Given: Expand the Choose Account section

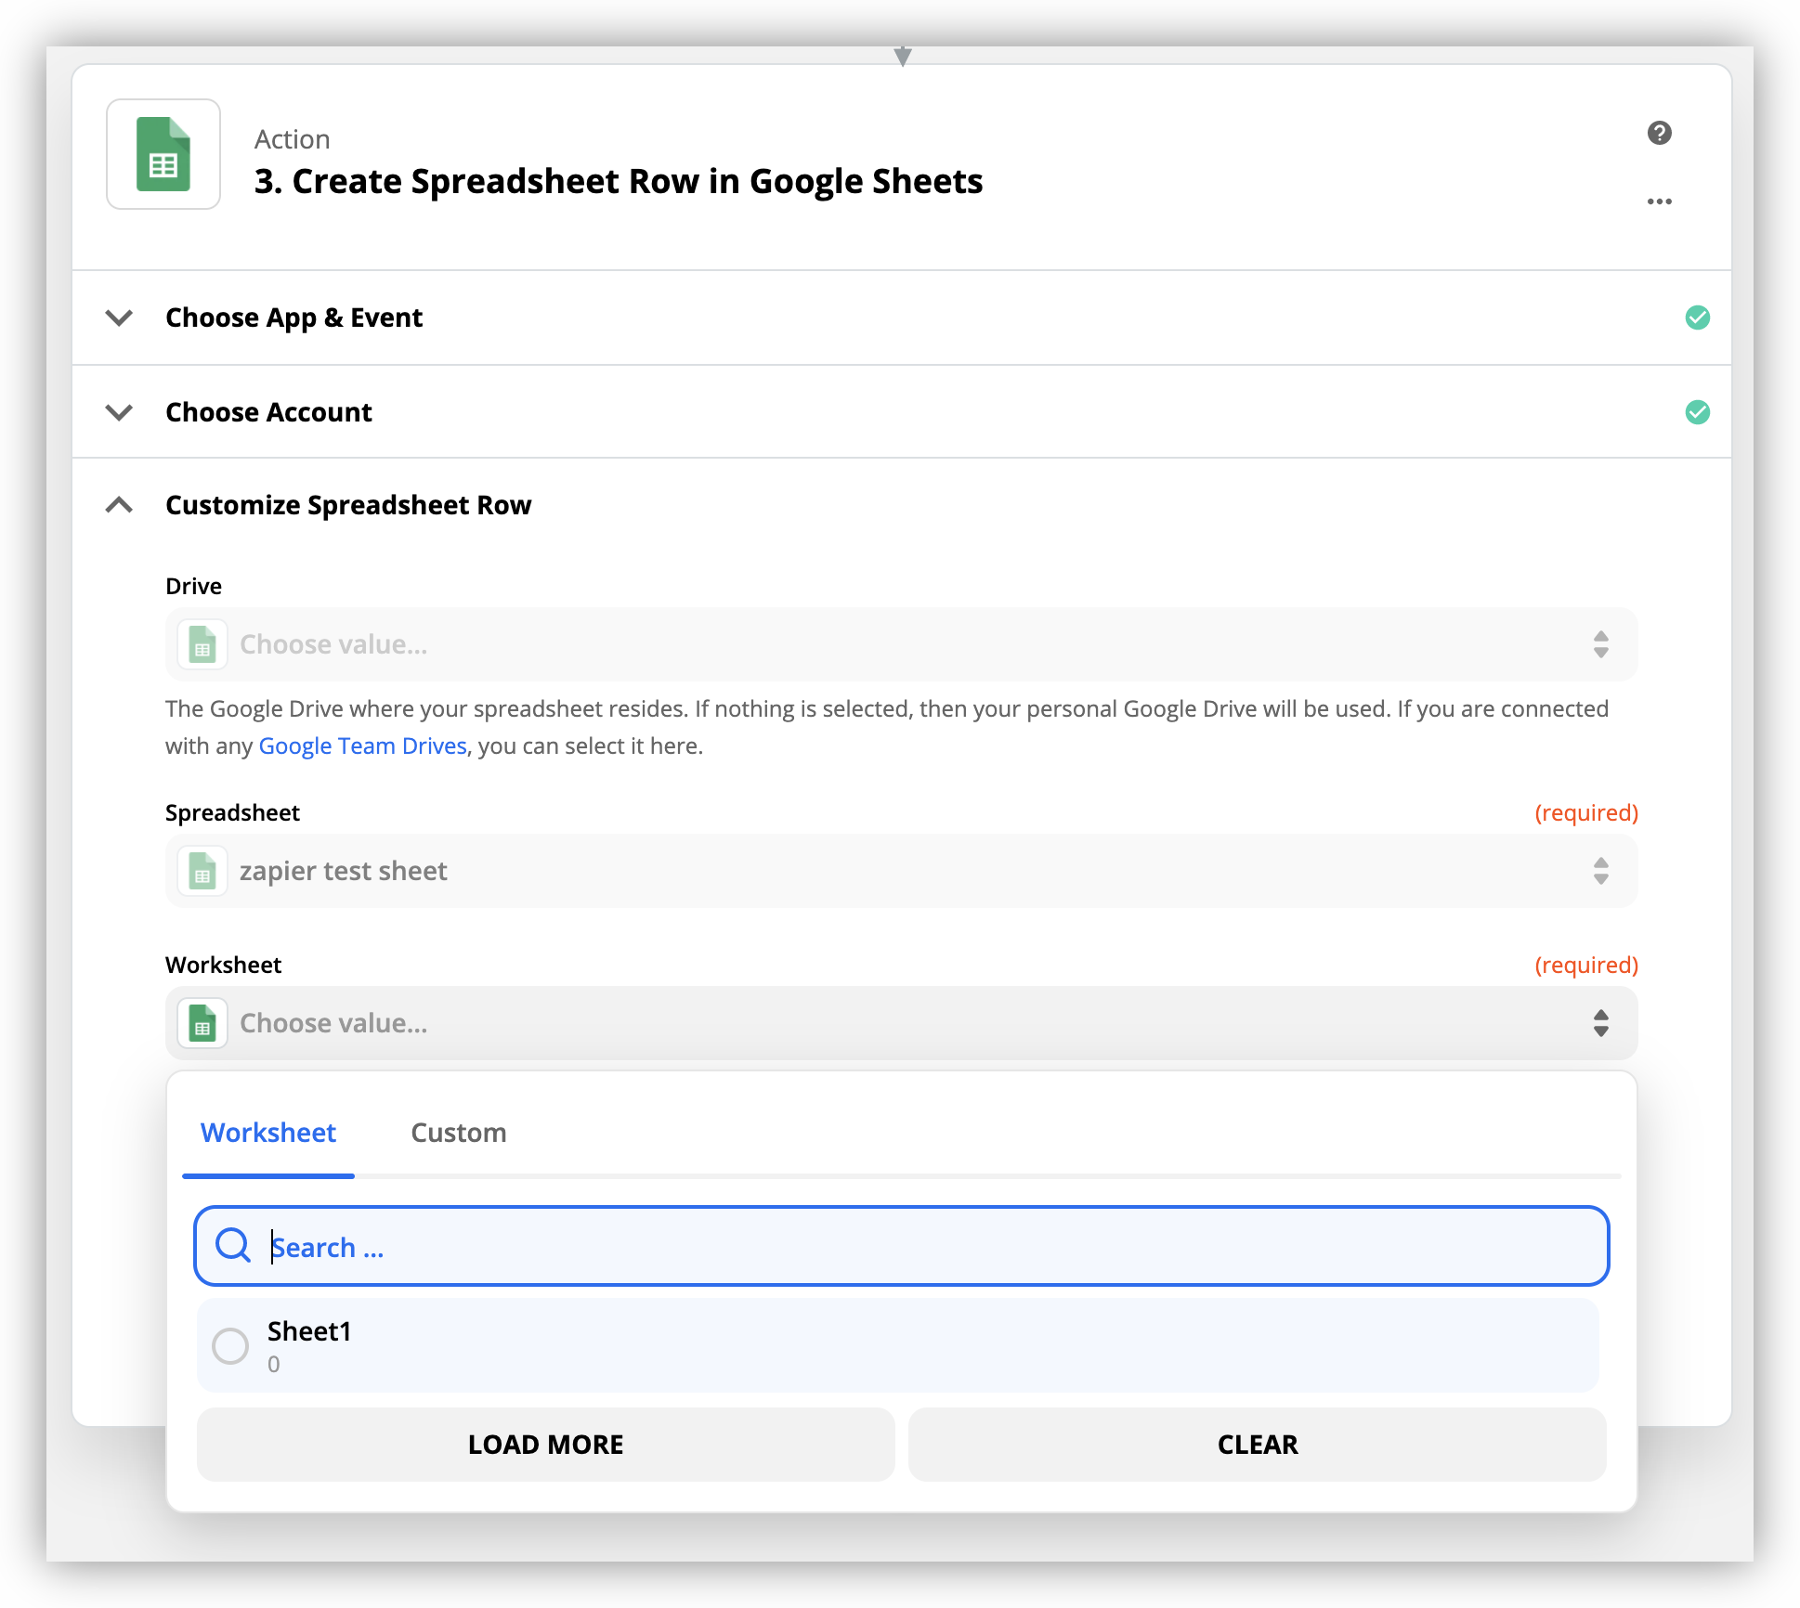Looking at the screenshot, I should [x=119, y=411].
